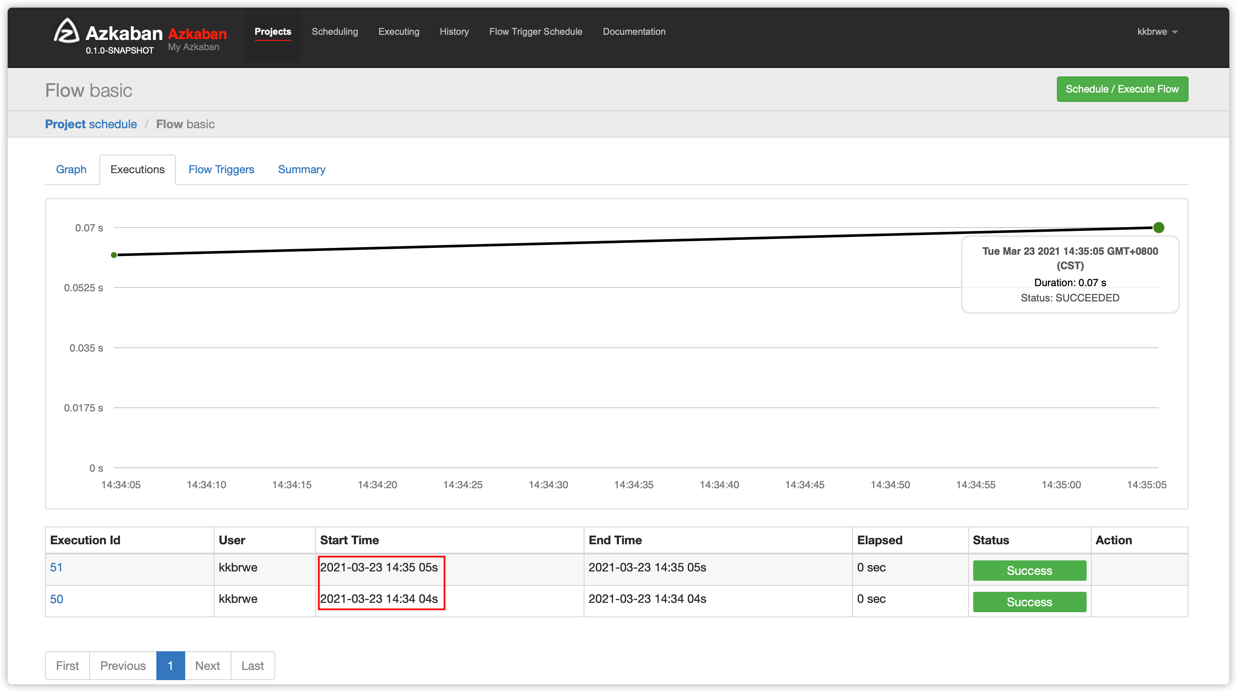The width and height of the screenshot is (1237, 692).
Task: Click start time 2021-03-23 14:35 05s
Action: pyautogui.click(x=379, y=567)
